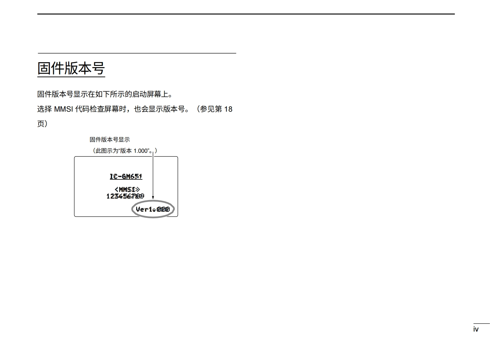490x347 pixels.
Task: Click the sentence starting with 固件版本号显示在如下
Action: [105, 94]
